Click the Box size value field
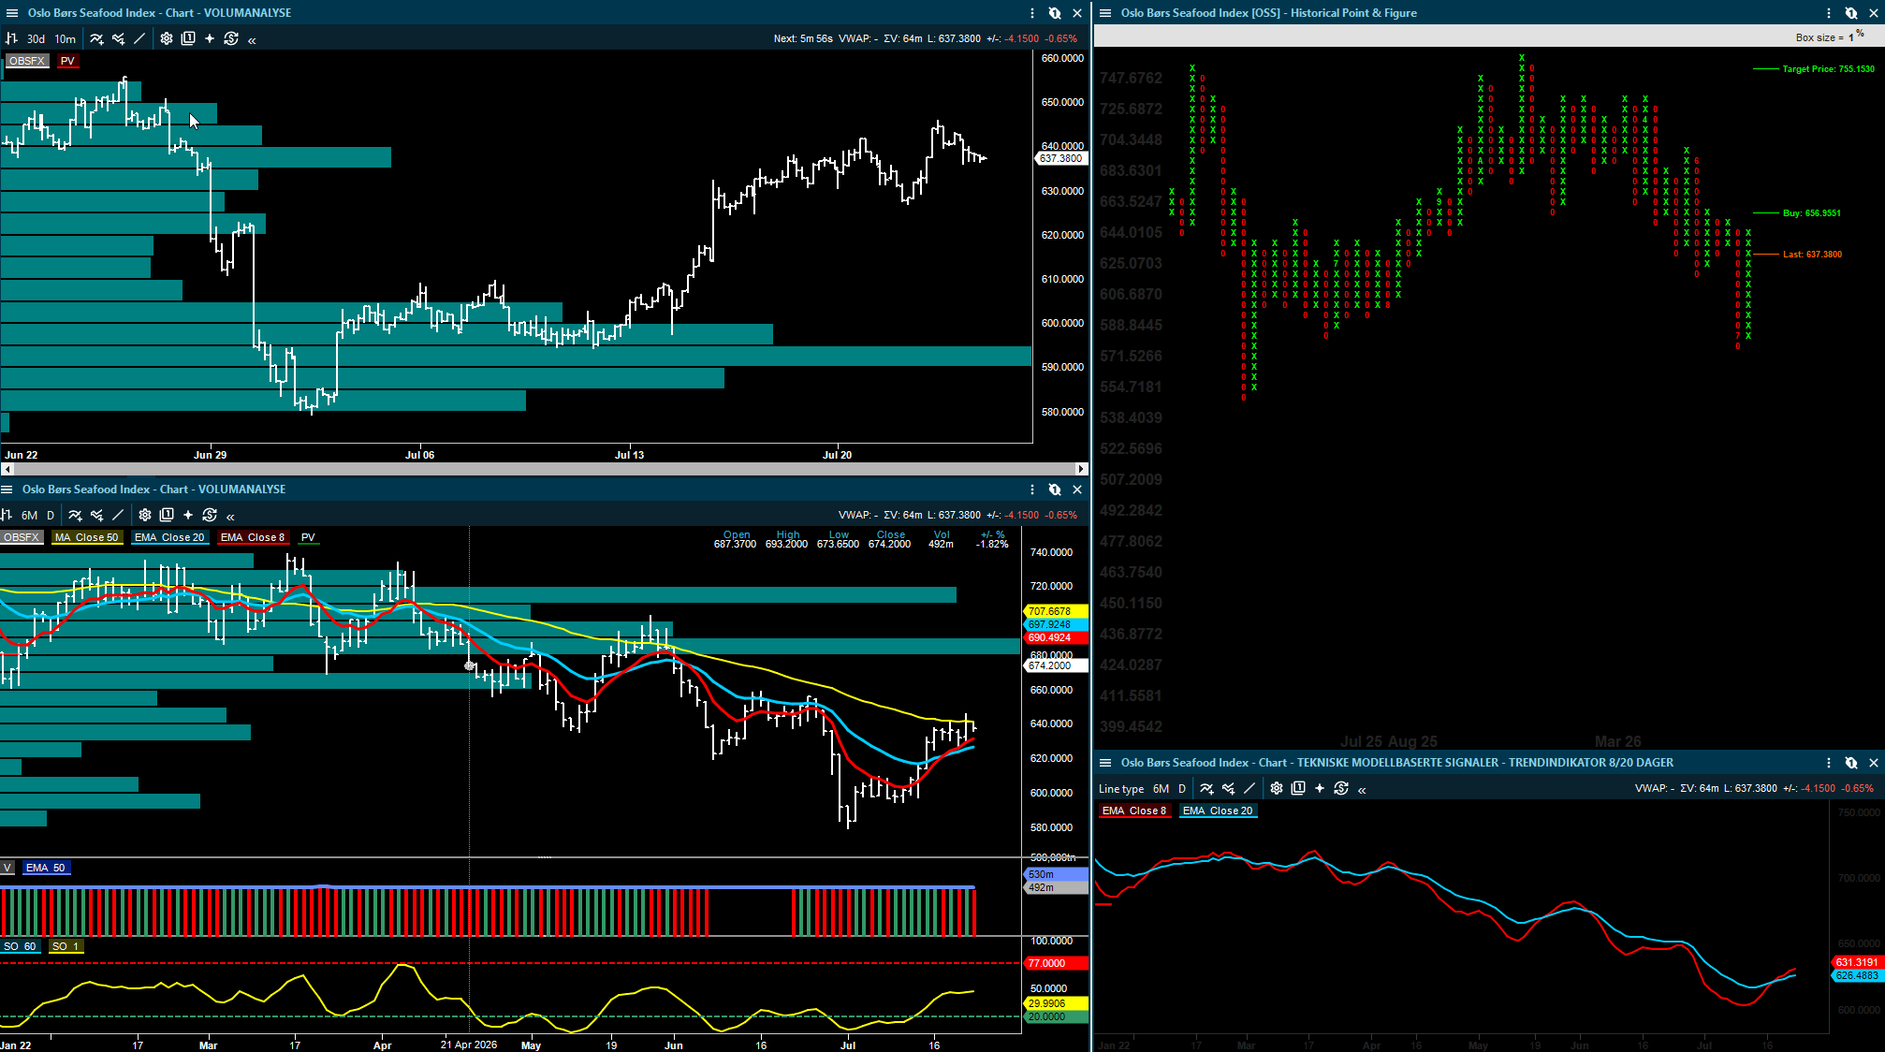 (1851, 37)
